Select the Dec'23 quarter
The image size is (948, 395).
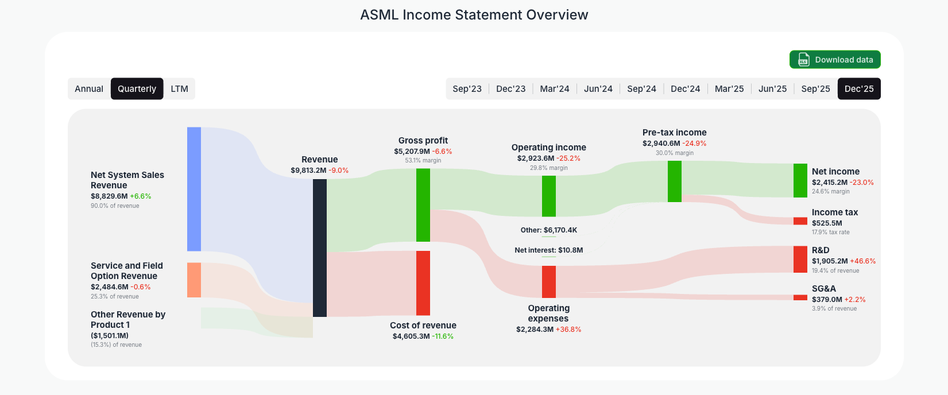511,89
